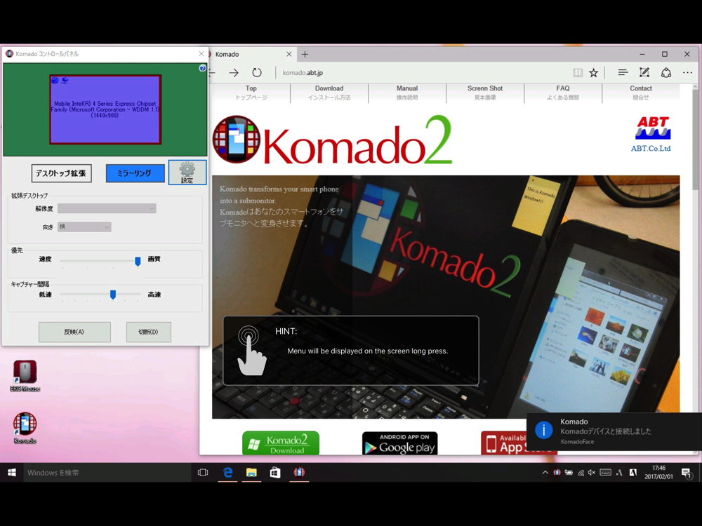
Task: Click the Komado connected notification
Action: [x=614, y=431]
